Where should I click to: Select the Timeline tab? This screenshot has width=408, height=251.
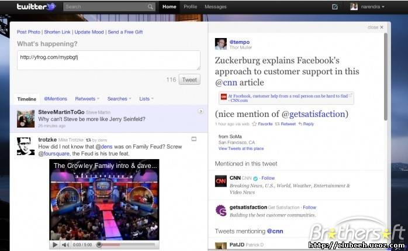[26, 99]
